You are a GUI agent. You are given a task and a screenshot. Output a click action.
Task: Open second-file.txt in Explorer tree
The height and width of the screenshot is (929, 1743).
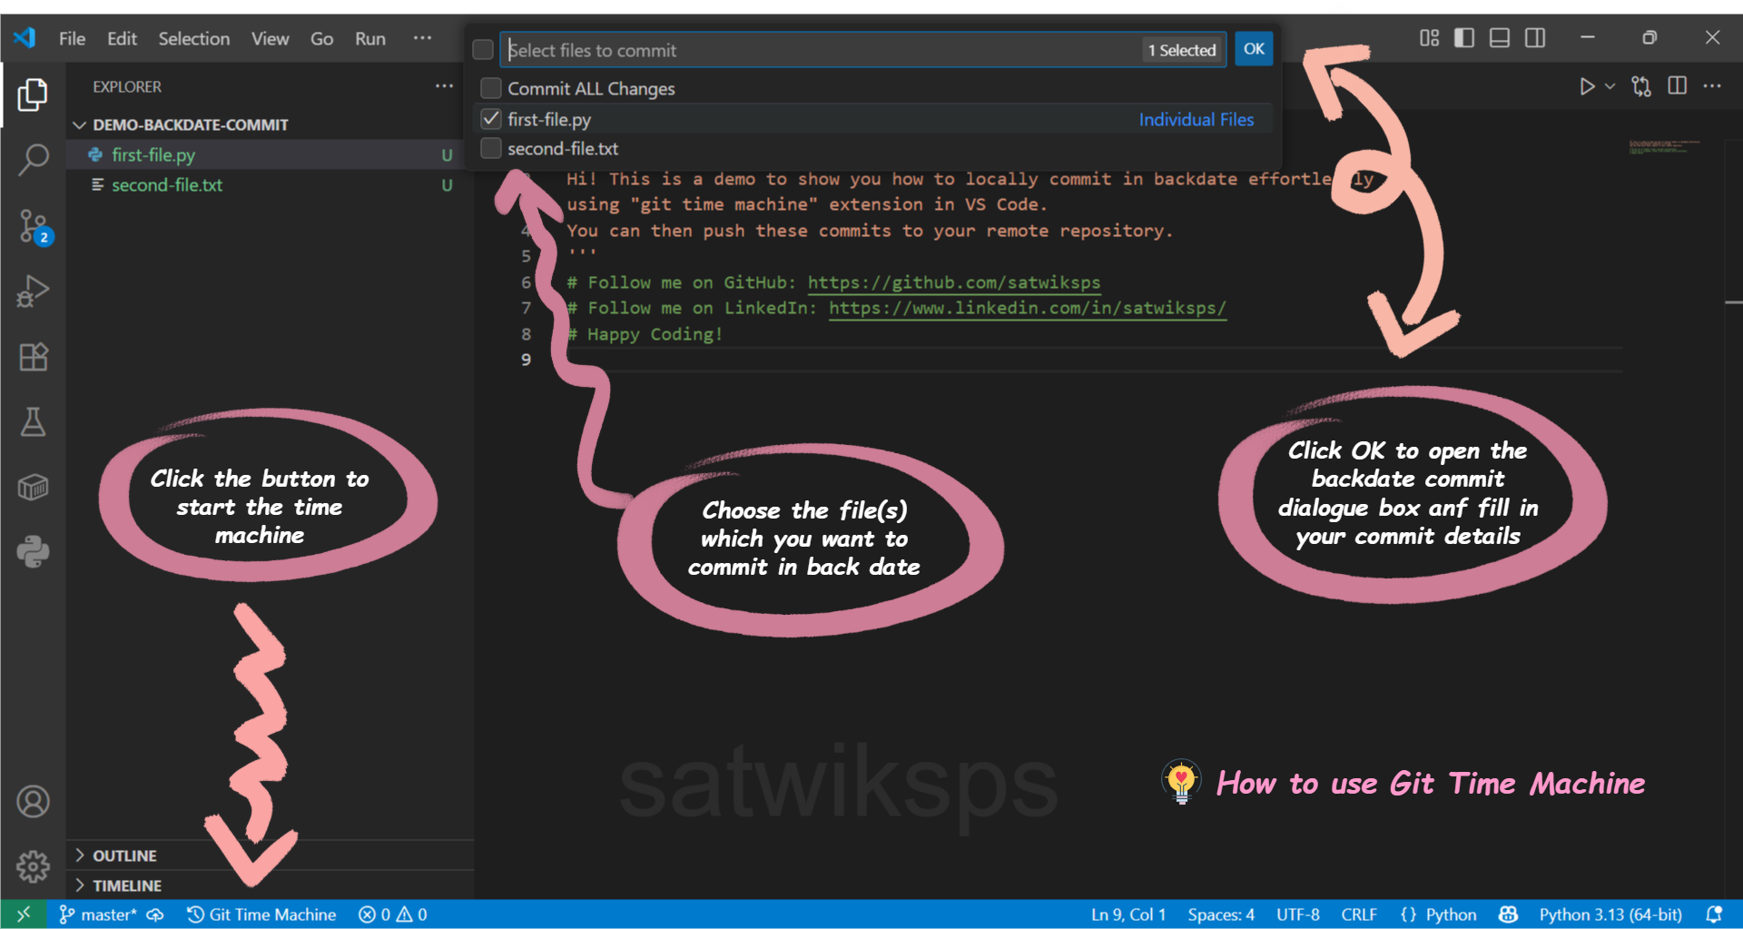tap(167, 185)
